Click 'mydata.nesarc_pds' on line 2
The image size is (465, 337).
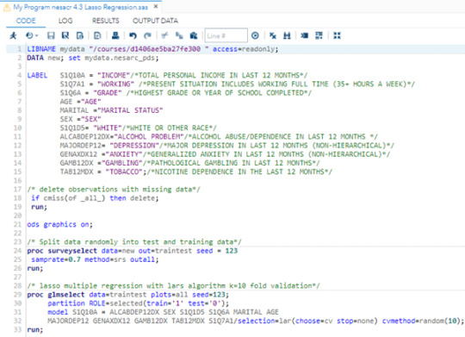(120, 58)
